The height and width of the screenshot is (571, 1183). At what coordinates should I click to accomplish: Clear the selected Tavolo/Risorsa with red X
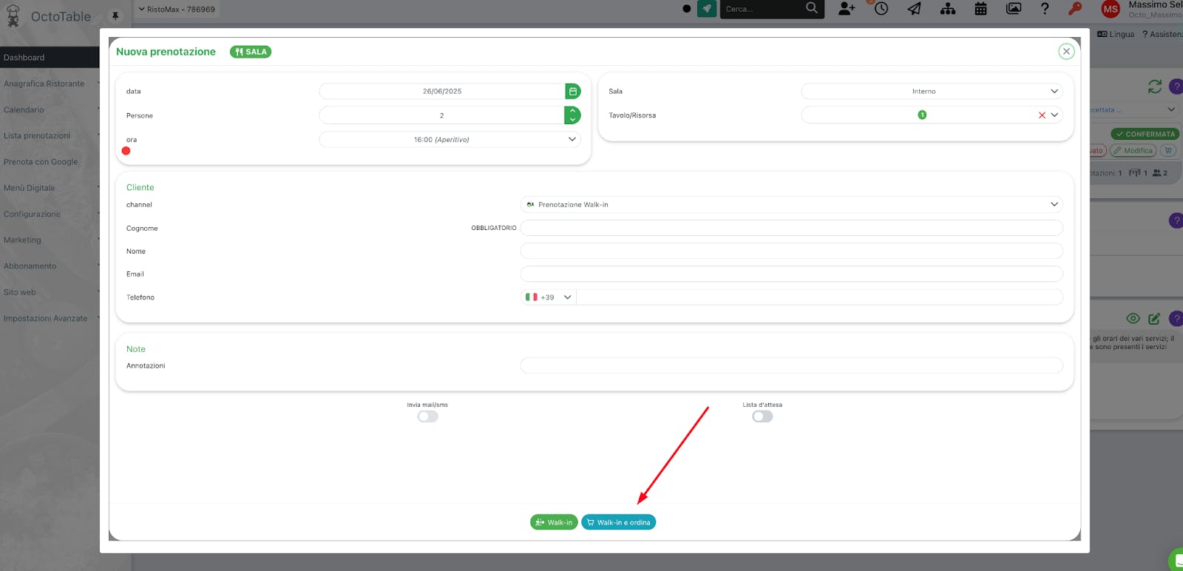pyautogui.click(x=1042, y=115)
